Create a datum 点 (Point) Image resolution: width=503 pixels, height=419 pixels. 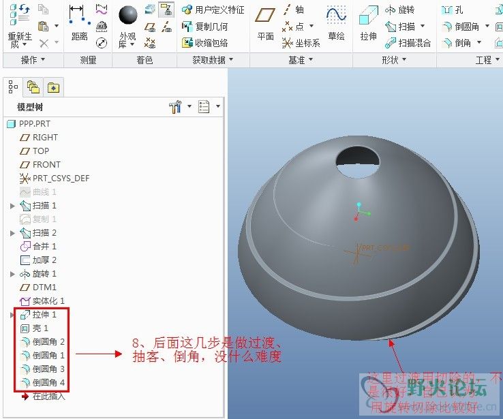292,27
